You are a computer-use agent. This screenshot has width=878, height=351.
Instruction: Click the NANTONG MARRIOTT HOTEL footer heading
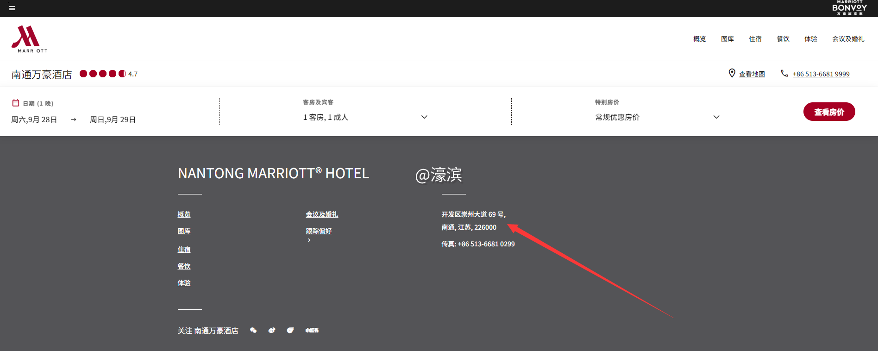273,173
